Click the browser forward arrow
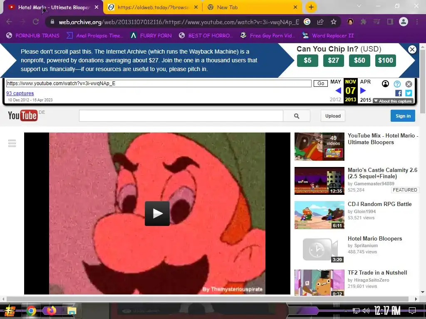Image resolution: width=426 pixels, height=319 pixels. (22, 22)
